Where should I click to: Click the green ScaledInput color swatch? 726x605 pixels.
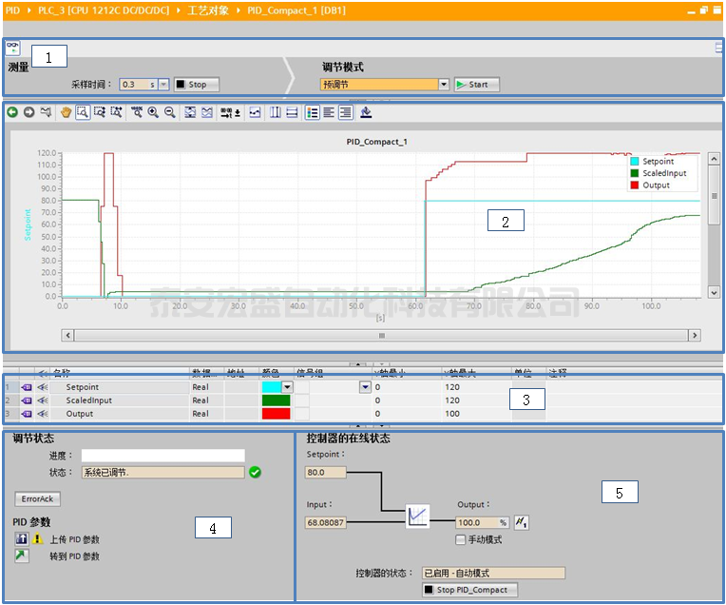tap(276, 400)
